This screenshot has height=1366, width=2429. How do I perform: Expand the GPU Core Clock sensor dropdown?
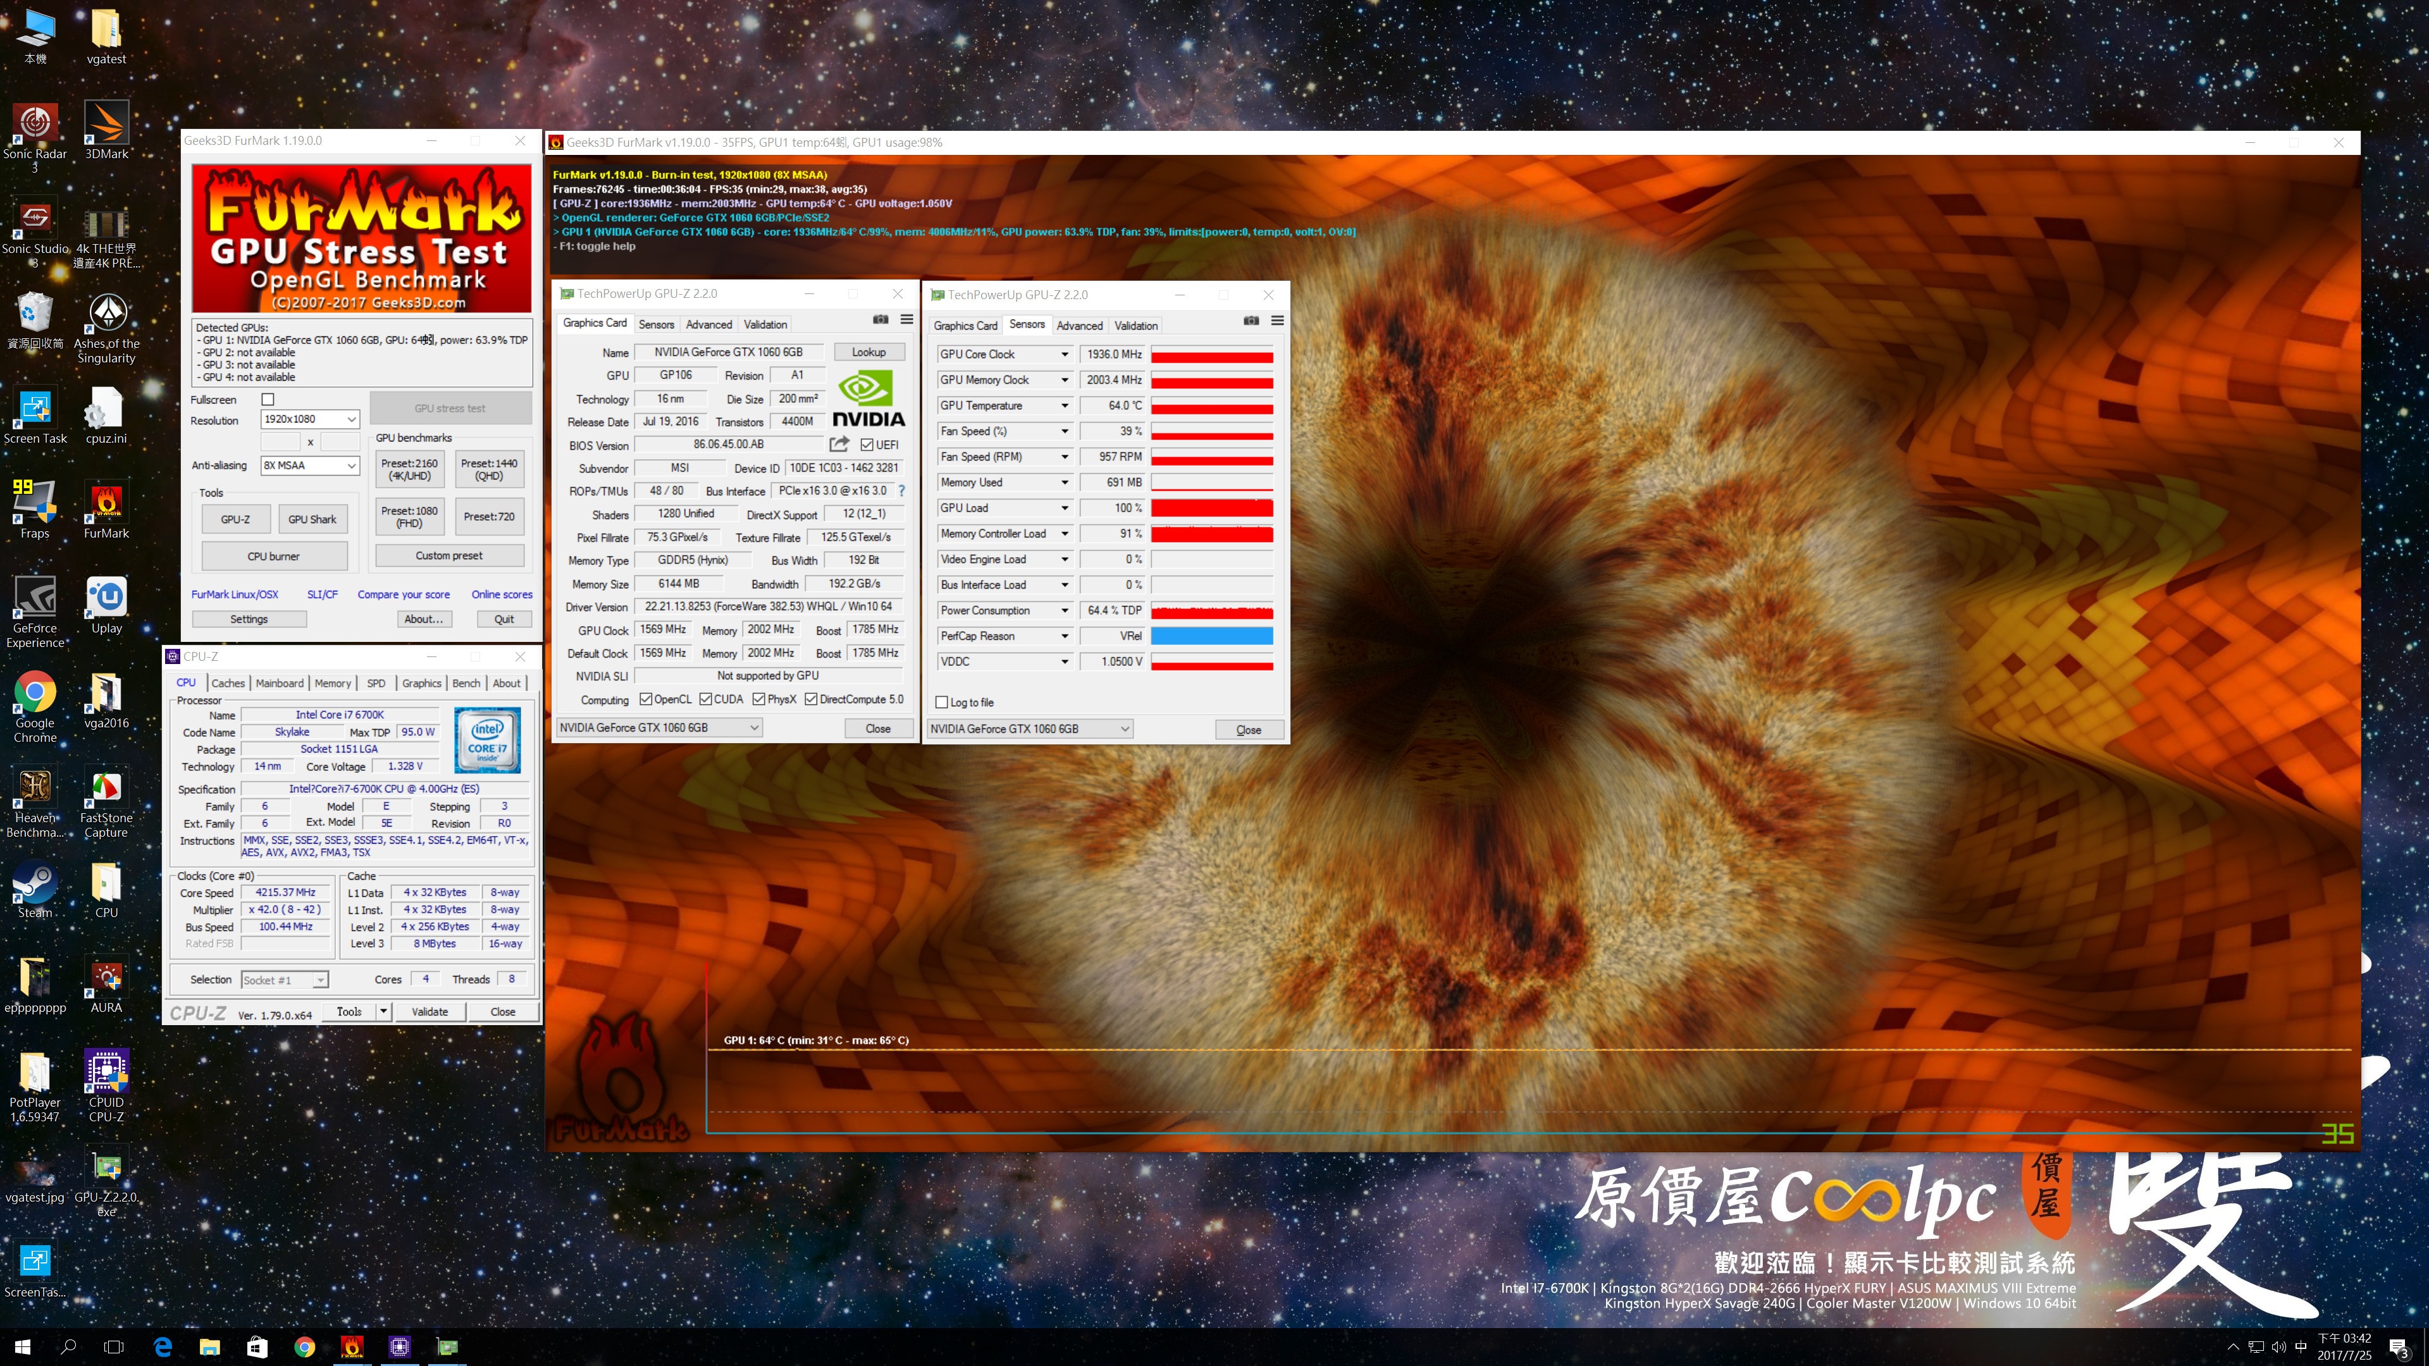point(1065,354)
